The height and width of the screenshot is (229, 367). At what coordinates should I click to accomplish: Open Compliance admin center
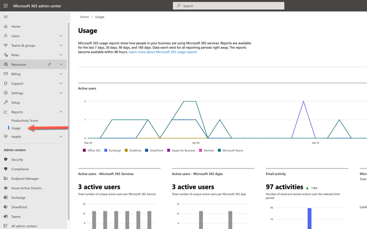click(20, 169)
